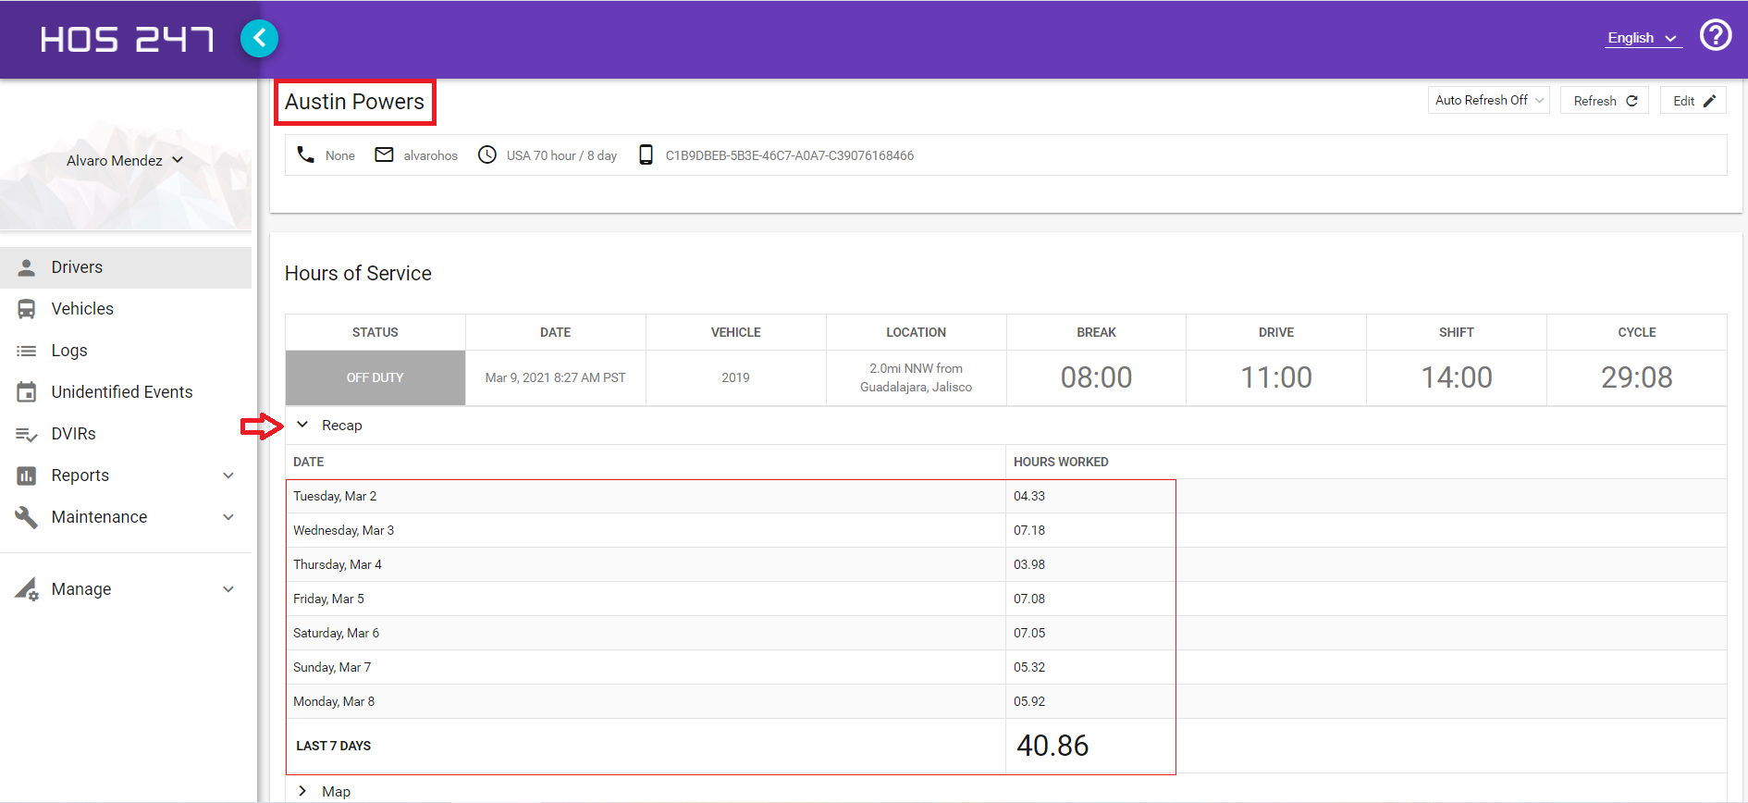Open the English language dropdown

[1643, 38]
